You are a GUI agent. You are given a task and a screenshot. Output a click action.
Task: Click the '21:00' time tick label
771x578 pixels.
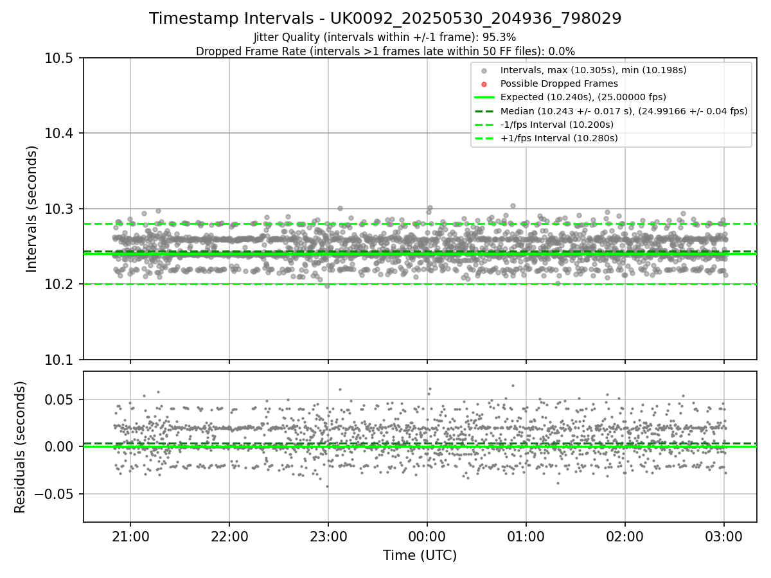click(130, 536)
